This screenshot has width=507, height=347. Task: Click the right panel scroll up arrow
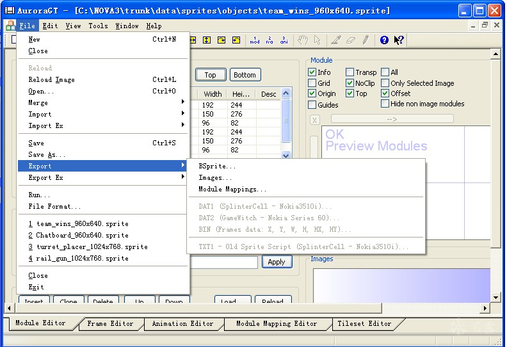tap(495, 54)
